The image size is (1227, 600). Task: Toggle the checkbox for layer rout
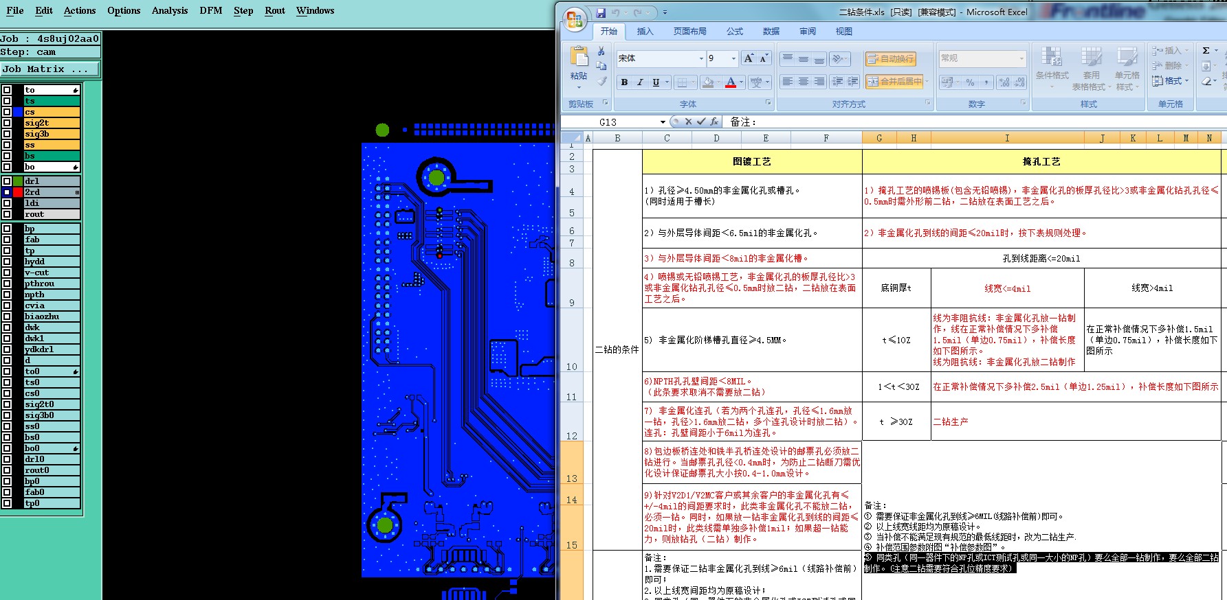(6, 214)
